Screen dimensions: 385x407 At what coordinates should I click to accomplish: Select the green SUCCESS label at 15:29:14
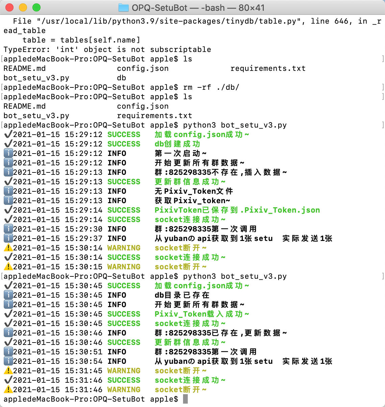(124, 210)
